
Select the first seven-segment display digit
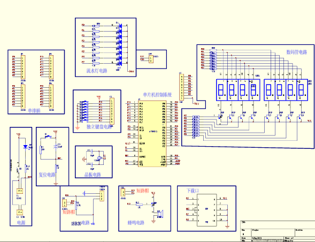(x=221, y=90)
